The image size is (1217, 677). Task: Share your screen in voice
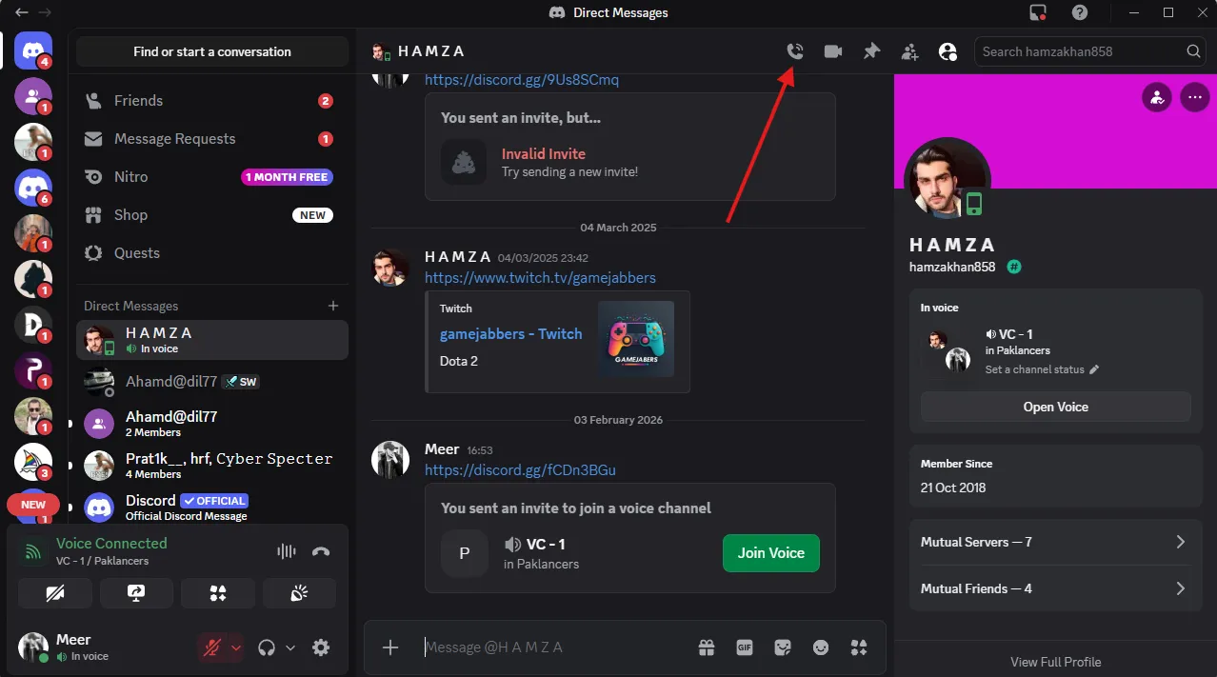pos(136,593)
